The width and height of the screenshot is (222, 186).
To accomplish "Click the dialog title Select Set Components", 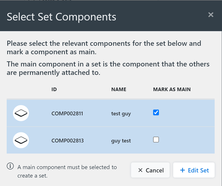I will [61, 17].
